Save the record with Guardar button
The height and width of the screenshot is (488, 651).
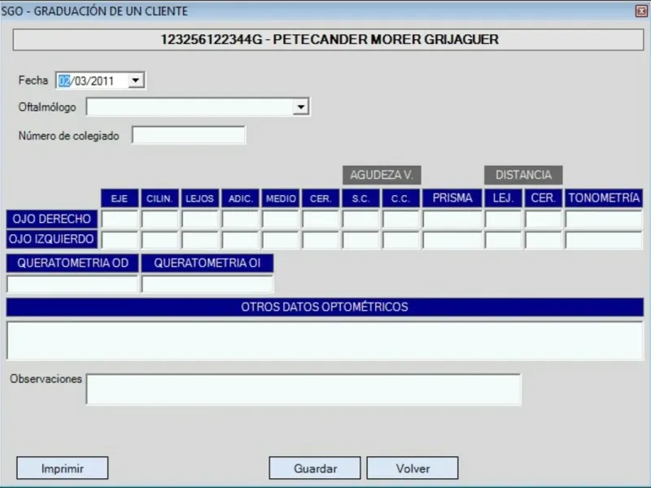[315, 468]
